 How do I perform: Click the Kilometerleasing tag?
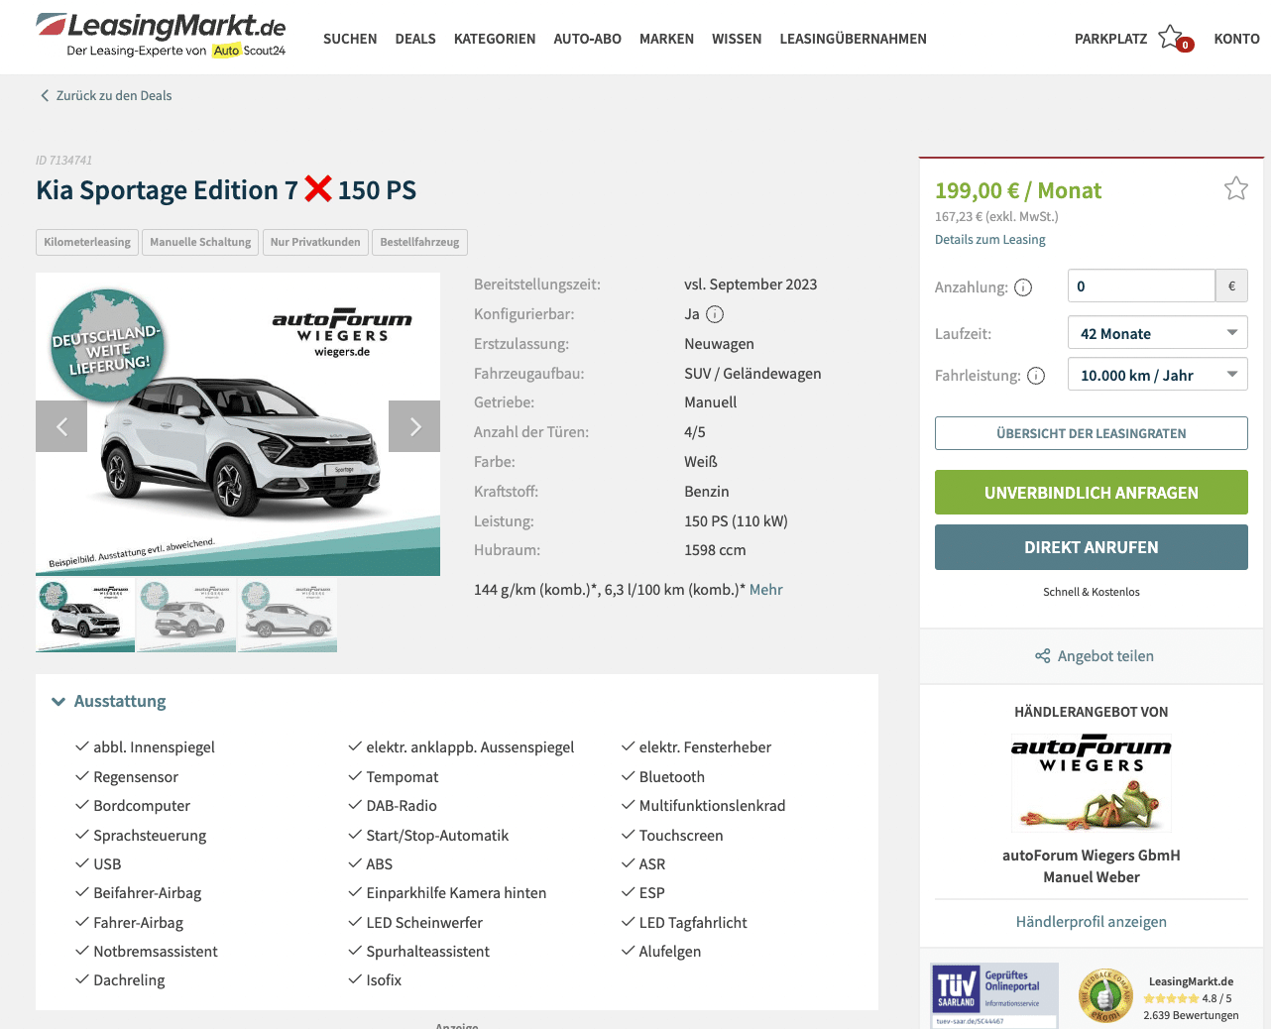[87, 242]
